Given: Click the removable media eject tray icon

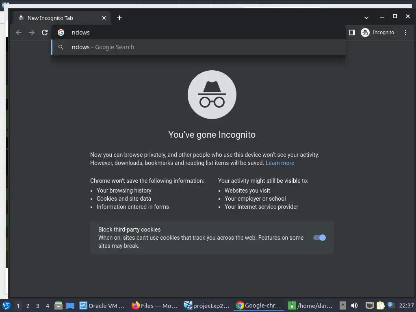Looking at the screenshot, I should click(x=343, y=305).
